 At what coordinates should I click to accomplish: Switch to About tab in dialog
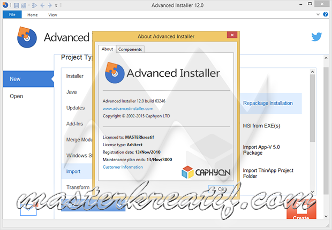(107, 49)
